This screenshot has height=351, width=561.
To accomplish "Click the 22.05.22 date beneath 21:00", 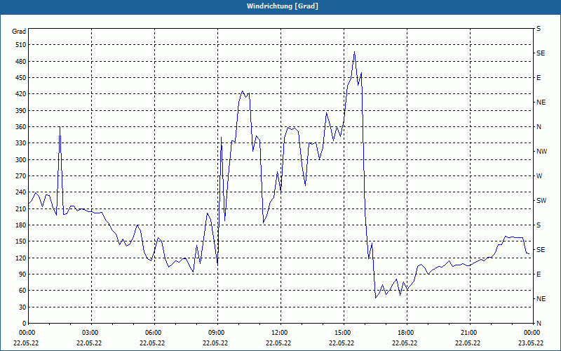I will point(468,343).
